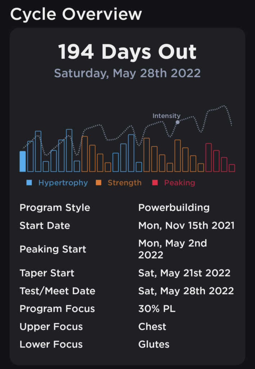Tap the Hypertrophy legend text label
Image resolution: width=255 pixels, height=369 pixels.
(x=63, y=183)
